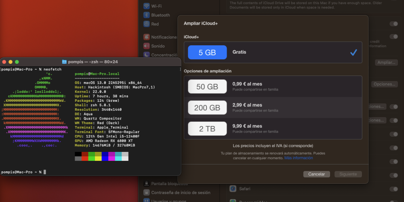Click the 'Ampliar iCloud+' dialog heading
The image size is (404, 202).
pyautogui.click(x=201, y=23)
